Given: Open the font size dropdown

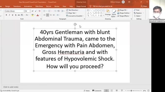Looking at the screenshot, I should [30, 11].
